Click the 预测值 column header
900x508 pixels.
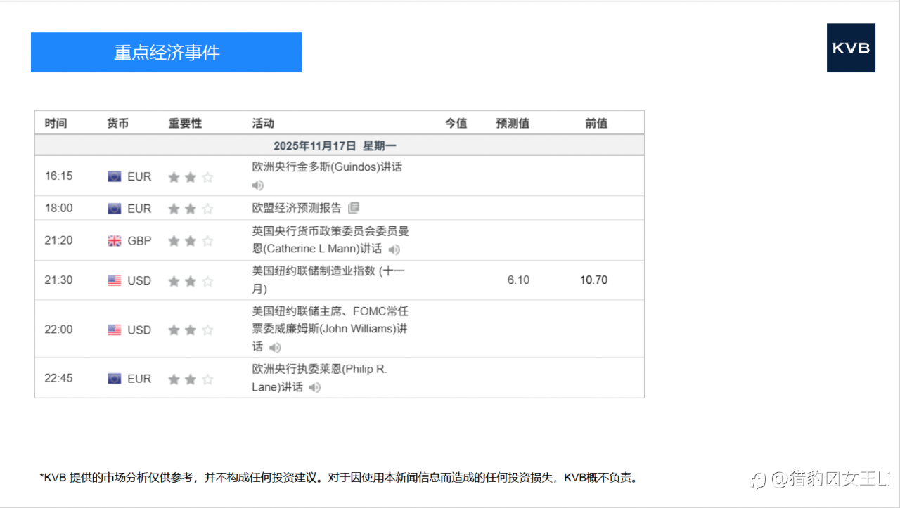(513, 123)
